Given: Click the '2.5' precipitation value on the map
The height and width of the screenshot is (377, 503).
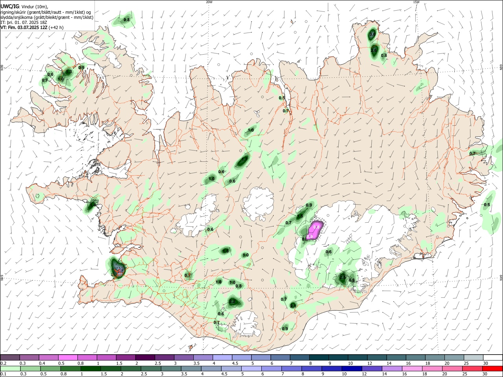Looking at the screenshot, I should click(x=343, y=277).
